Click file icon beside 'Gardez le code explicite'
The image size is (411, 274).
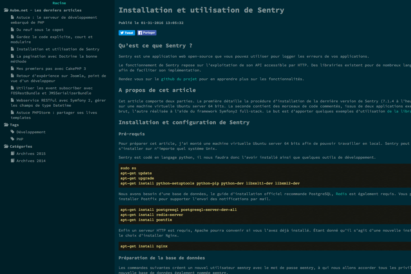(x=12, y=36)
